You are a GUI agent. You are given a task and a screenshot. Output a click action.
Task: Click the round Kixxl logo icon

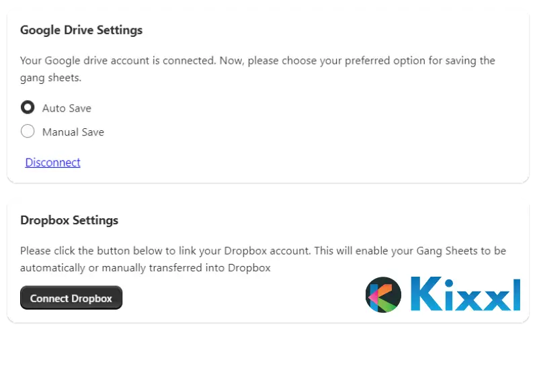pos(383,295)
